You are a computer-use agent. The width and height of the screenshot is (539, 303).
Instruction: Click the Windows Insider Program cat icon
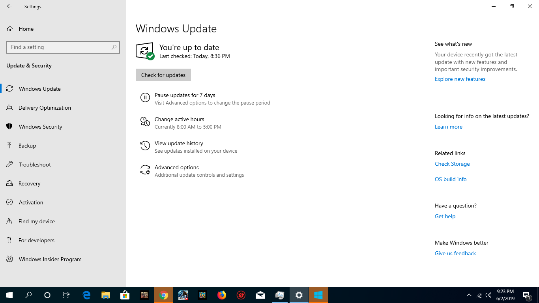(10, 259)
